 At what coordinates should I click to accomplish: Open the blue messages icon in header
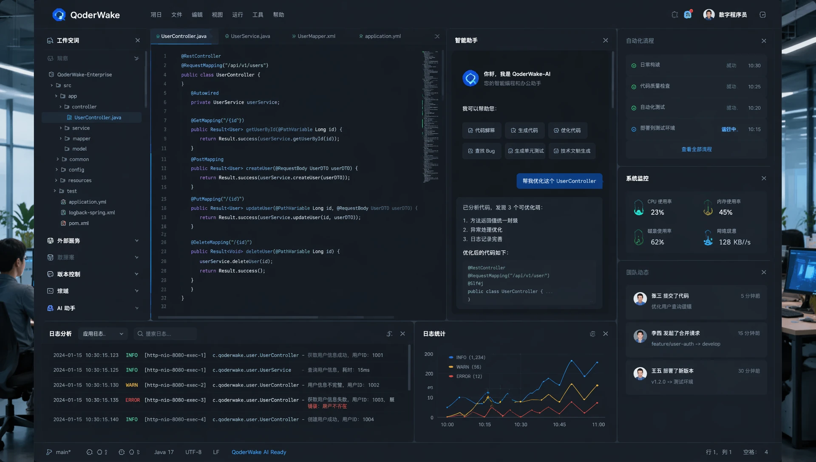click(688, 15)
